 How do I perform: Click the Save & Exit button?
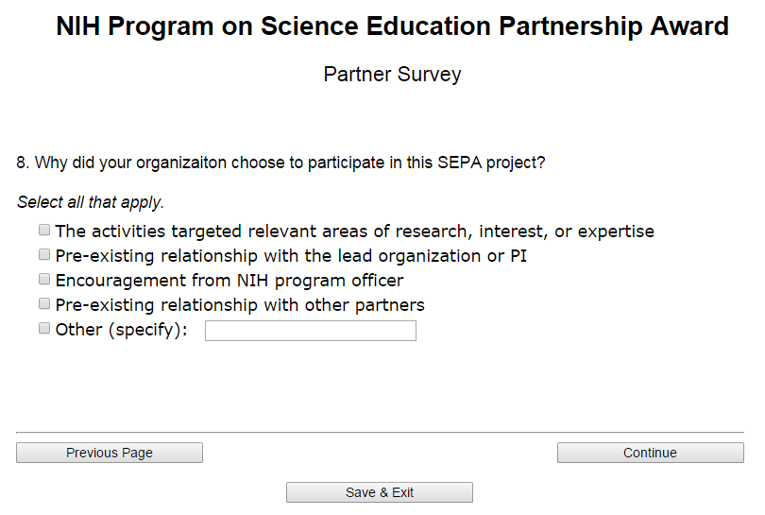point(380,492)
